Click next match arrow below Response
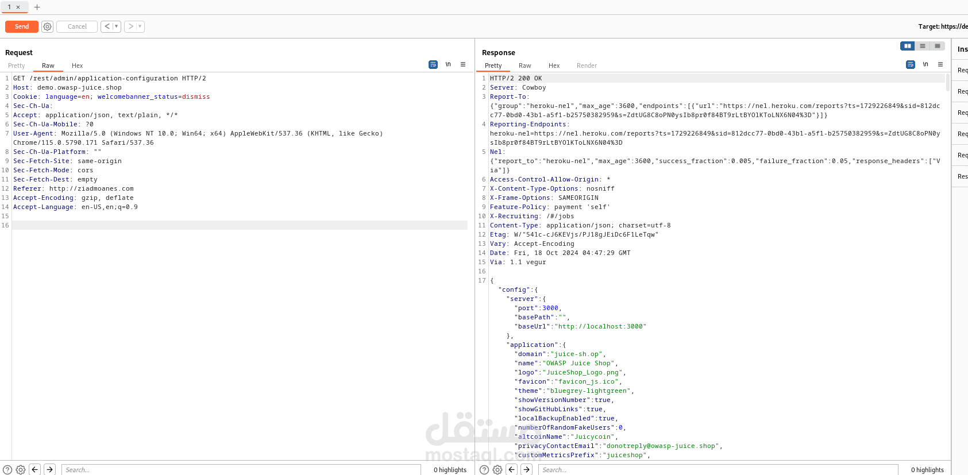 [x=527, y=470]
